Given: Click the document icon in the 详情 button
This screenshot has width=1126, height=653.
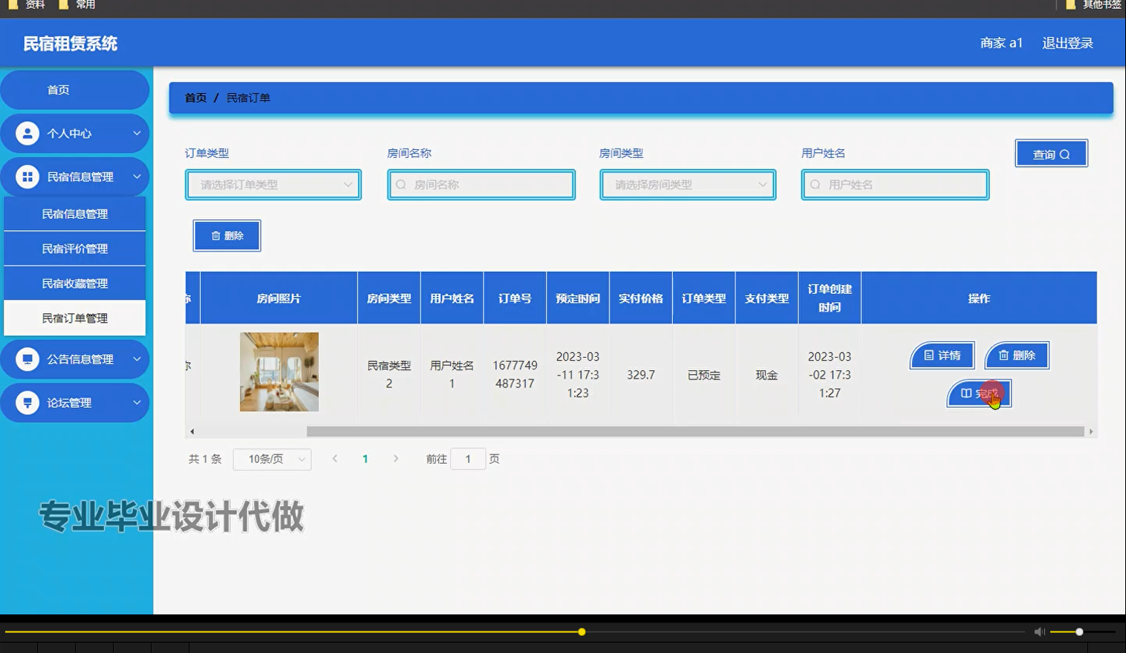Looking at the screenshot, I should [x=929, y=355].
